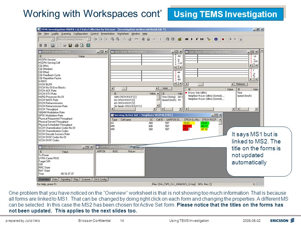Open the Worksheet menu
The height and width of the screenshot is (225, 301).
point(123,34)
